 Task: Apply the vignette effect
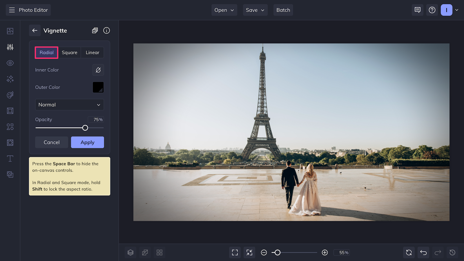coord(87,142)
